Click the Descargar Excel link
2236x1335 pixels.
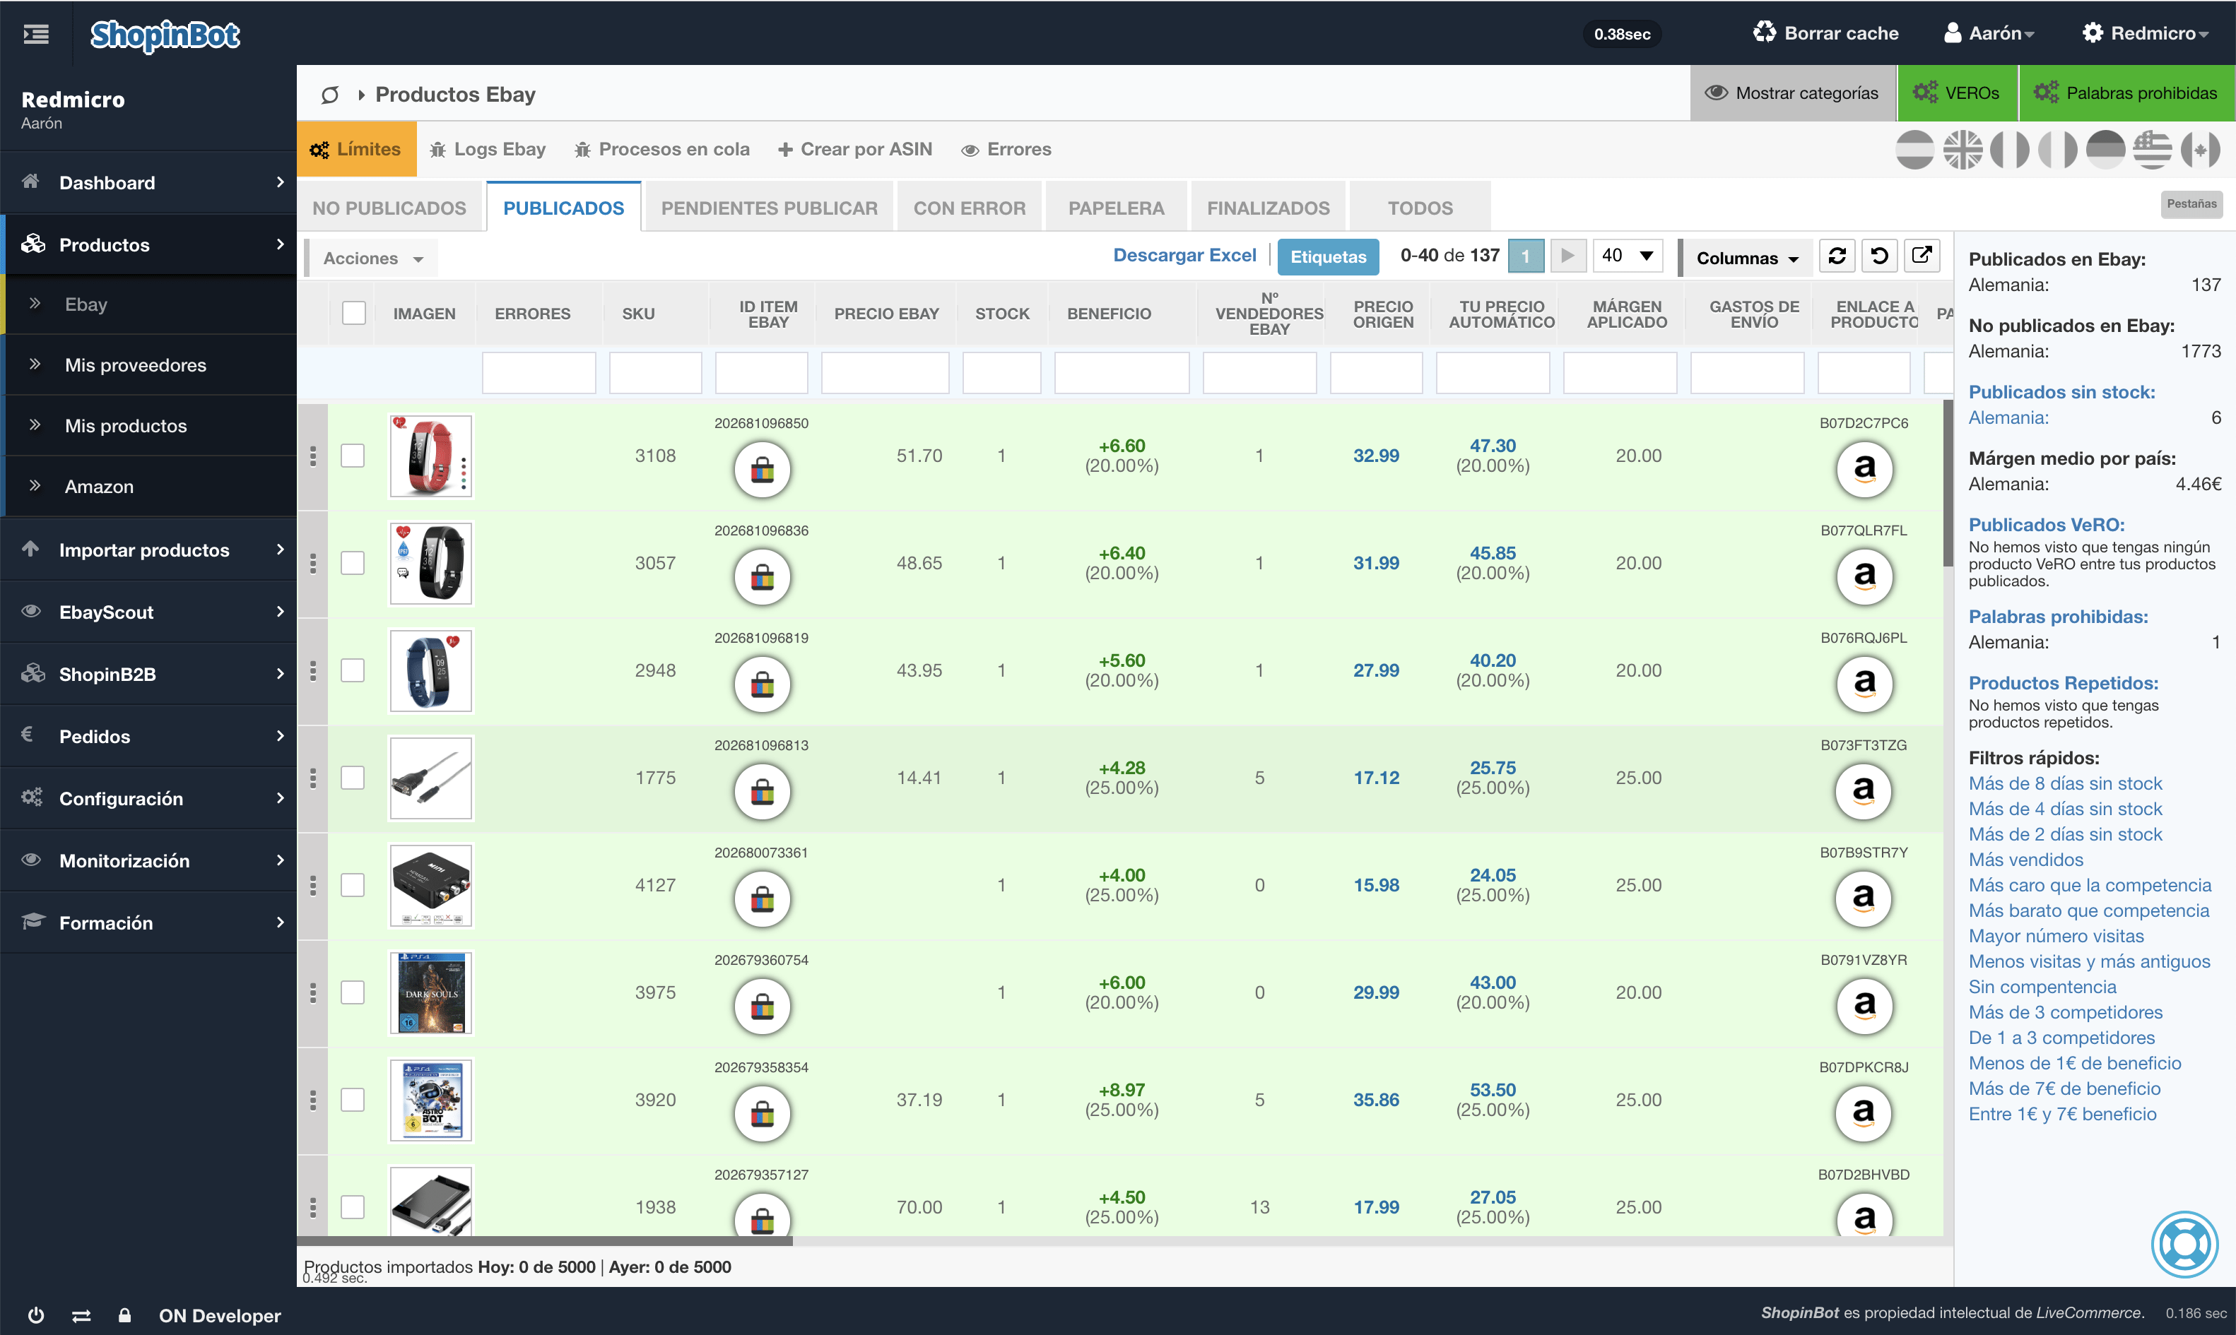click(x=1184, y=256)
